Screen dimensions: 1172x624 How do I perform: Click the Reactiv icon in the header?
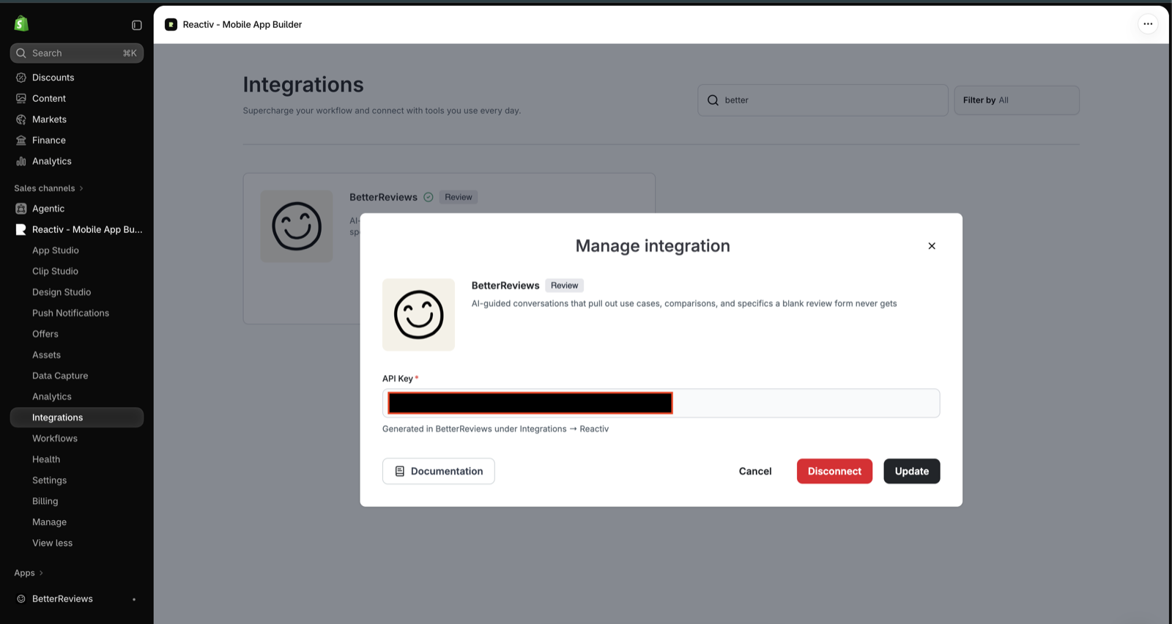[171, 24]
